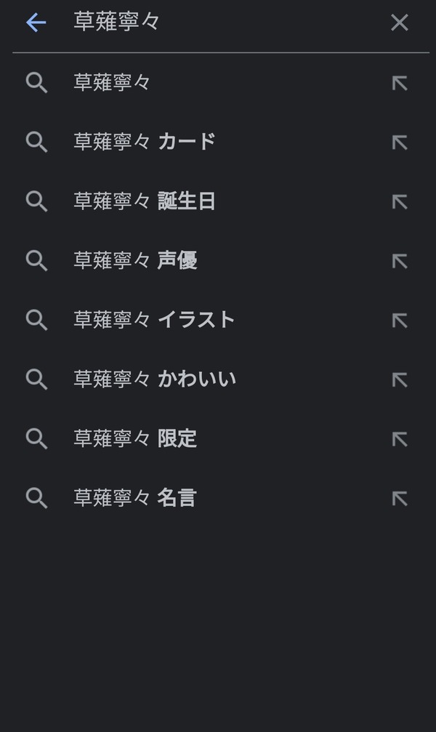Click magnifier icon beside 草薙寧々 名言

tap(36, 498)
